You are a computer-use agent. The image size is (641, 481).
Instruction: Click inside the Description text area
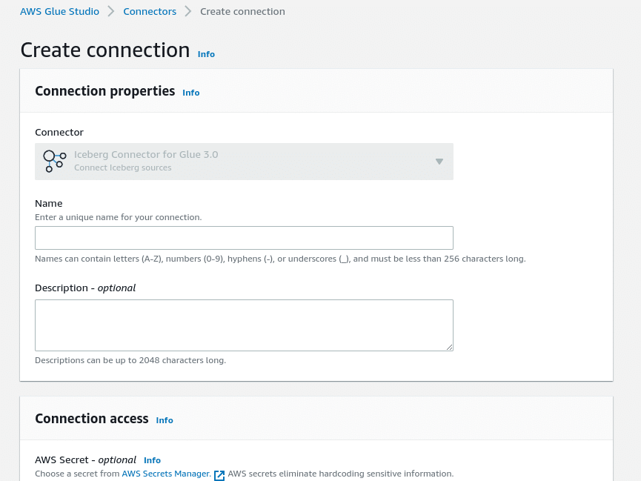(x=244, y=325)
